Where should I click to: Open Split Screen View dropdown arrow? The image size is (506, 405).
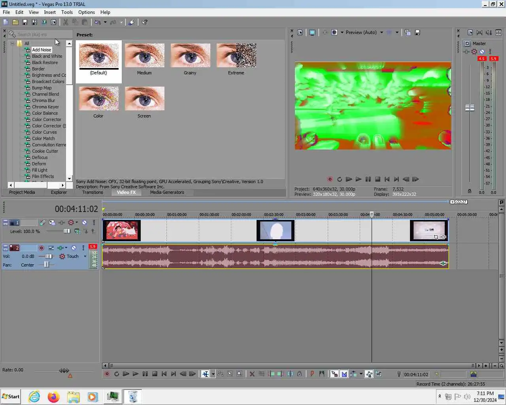pyautogui.click(x=342, y=32)
